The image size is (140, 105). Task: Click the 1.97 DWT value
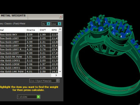coord(43,64)
